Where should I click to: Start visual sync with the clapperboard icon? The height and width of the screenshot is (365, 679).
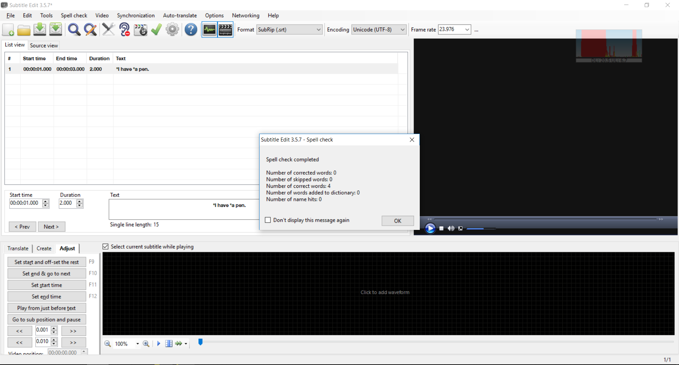140,29
